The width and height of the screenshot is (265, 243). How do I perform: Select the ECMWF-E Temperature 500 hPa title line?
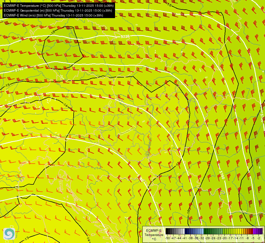pyautogui.click(x=58, y=6)
